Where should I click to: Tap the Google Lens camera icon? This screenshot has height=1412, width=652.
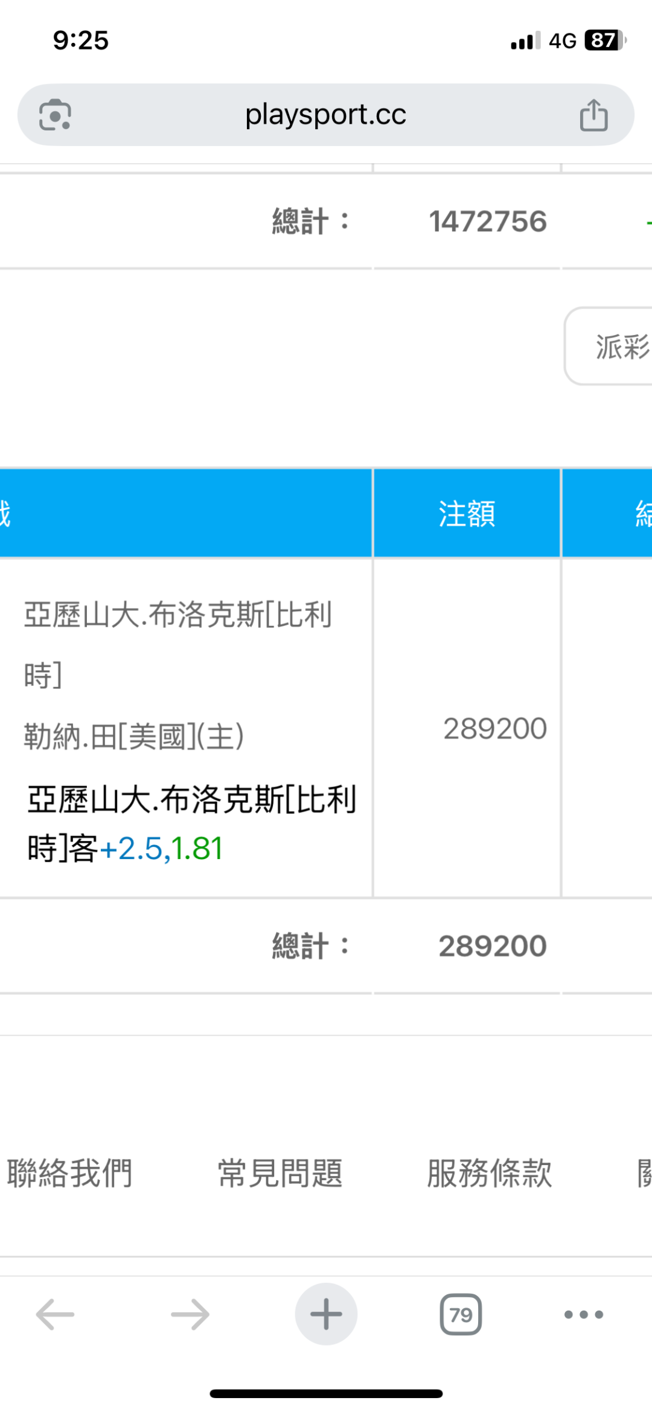coord(55,115)
